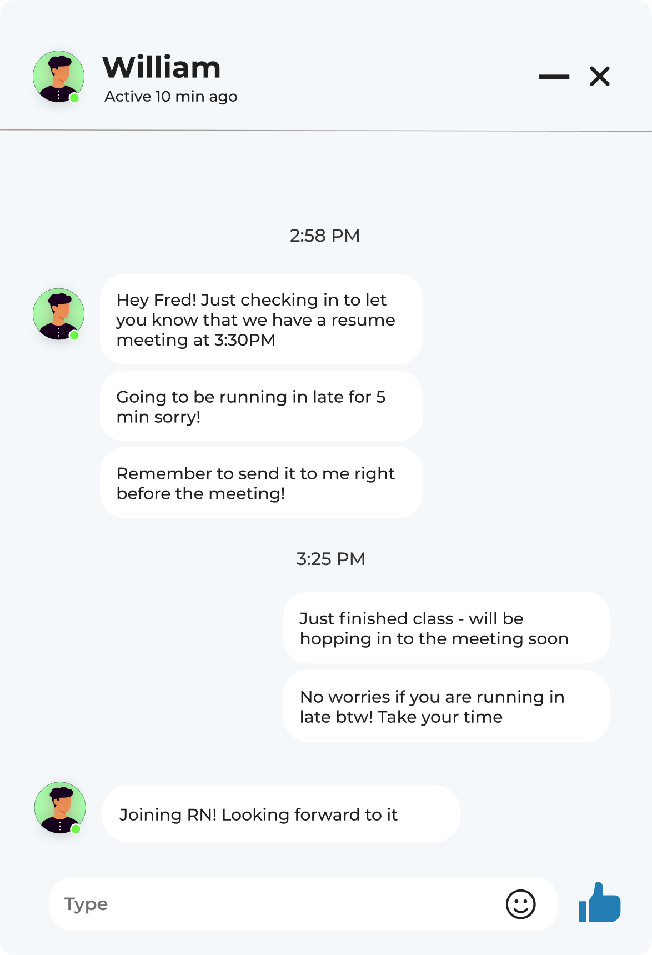Select the 'Going to be running in late' message
Viewport: 652px width, 955px height.
[261, 407]
